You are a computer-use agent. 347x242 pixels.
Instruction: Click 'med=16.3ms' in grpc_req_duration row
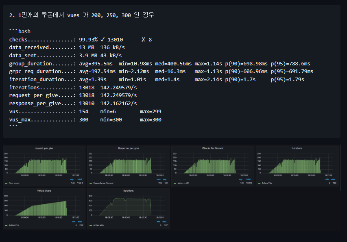click(170, 71)
